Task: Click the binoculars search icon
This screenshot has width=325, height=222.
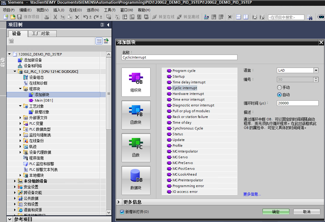Action: coord(310,18)
